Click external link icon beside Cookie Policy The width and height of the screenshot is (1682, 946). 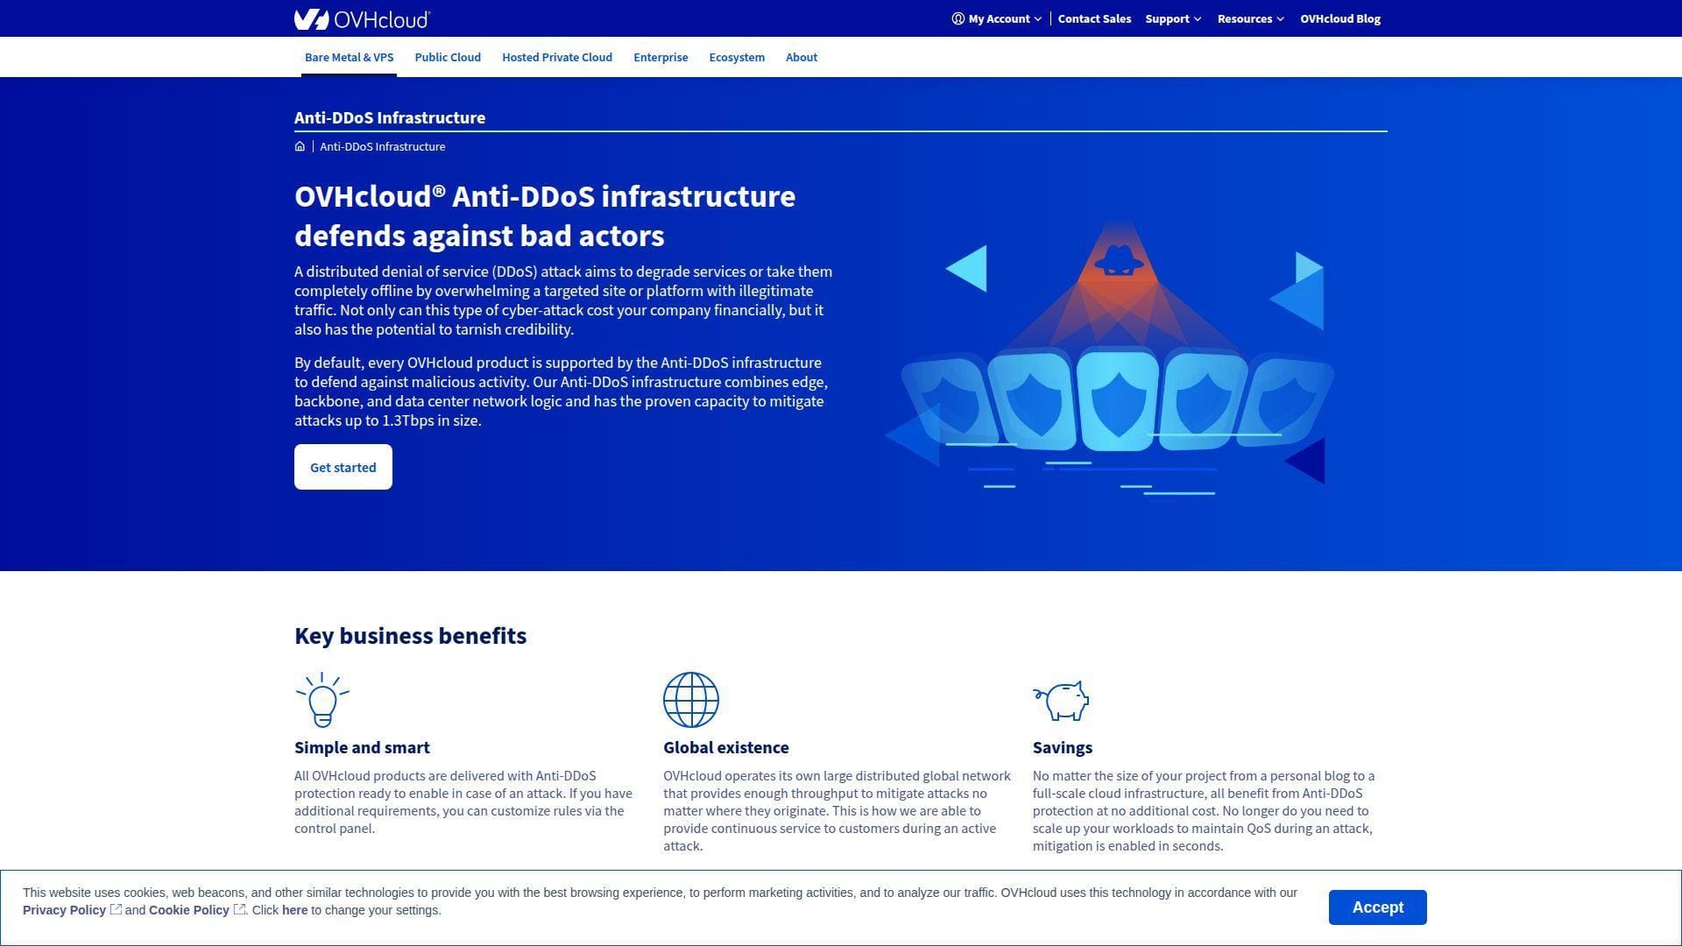click(x=238, y=909)
